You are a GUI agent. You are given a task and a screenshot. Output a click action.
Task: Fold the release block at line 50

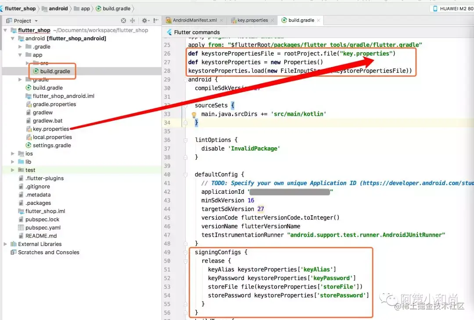tap(186, 261)
